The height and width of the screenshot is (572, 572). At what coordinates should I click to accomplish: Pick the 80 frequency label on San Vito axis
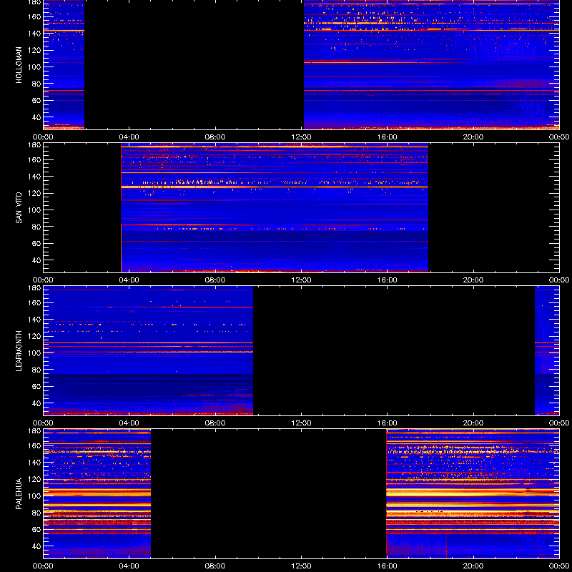(37, 227)
